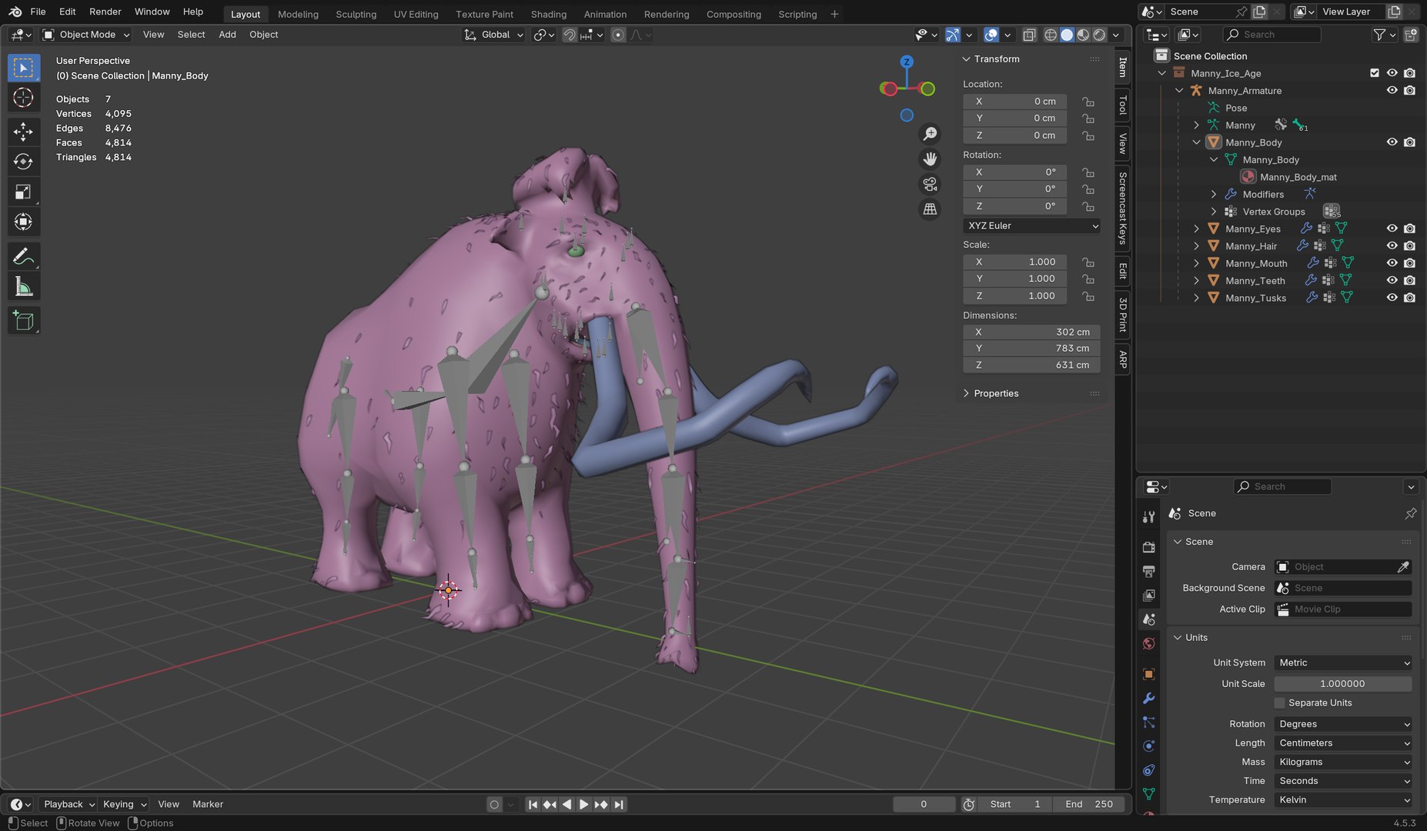Lock the Location X value
Screen dimensions: 1427x831
1088,102
